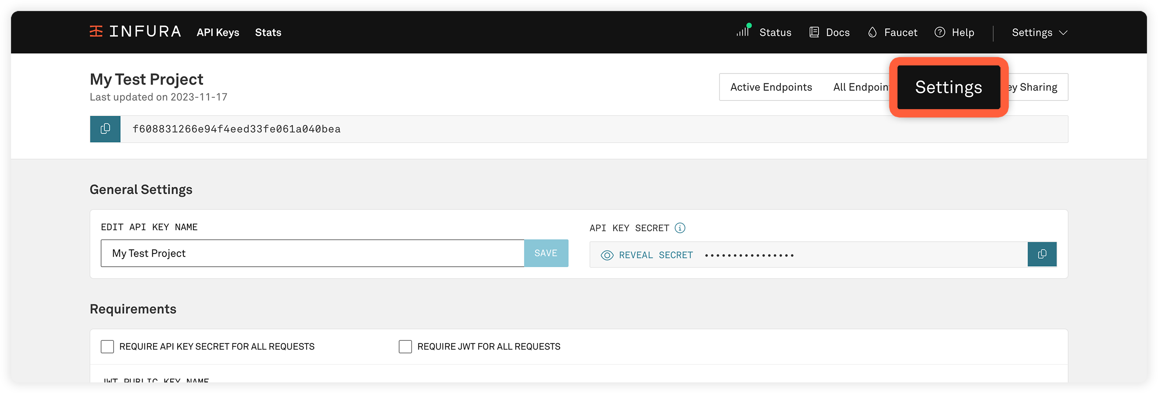
Task: Click the API key string f608831266e94f4eed33fe061a040bea
Action: tap(236, 129)
